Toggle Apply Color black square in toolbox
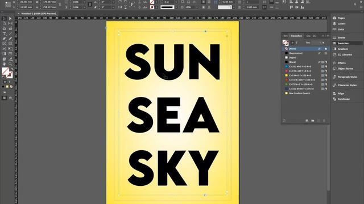Screen dimensions: 364x204 3,87
